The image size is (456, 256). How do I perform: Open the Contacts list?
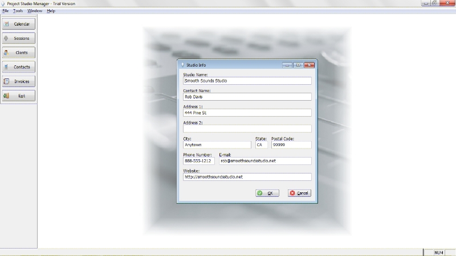tap(19, 67)
